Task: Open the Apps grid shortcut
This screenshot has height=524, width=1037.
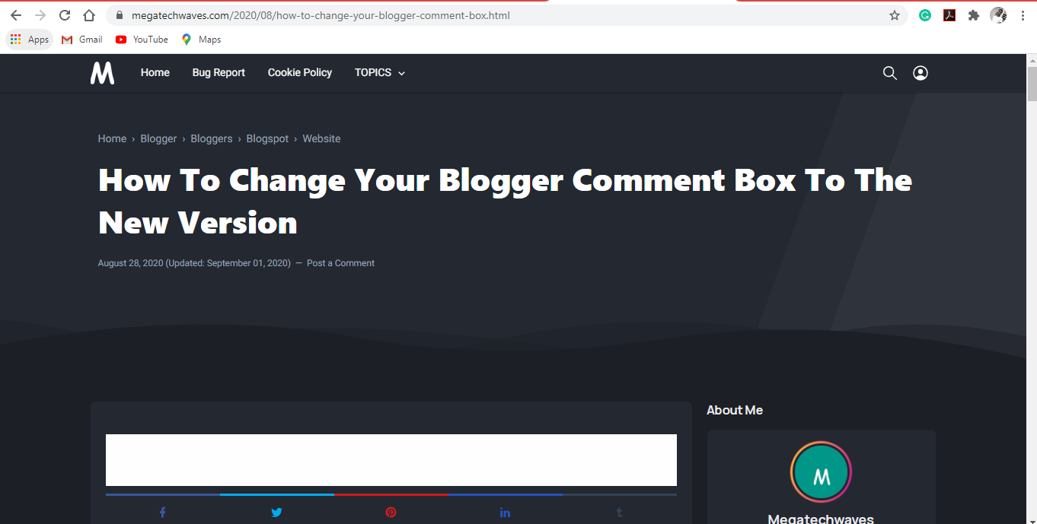Action: pos(30,40)
